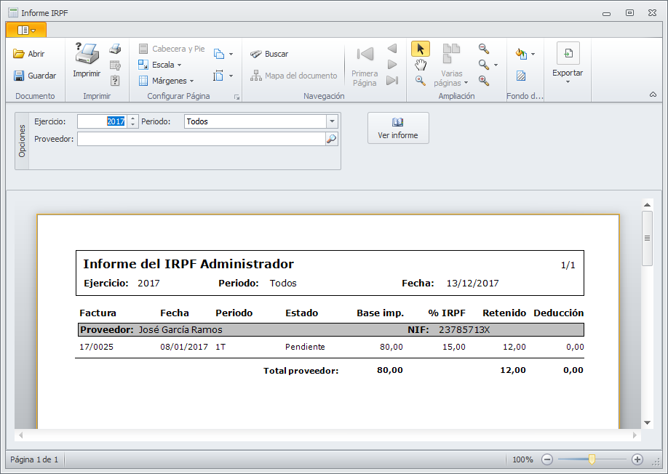668x474 pixels.
Task: Collapse the ribbon with the chevron
Action: pos(653,95)
